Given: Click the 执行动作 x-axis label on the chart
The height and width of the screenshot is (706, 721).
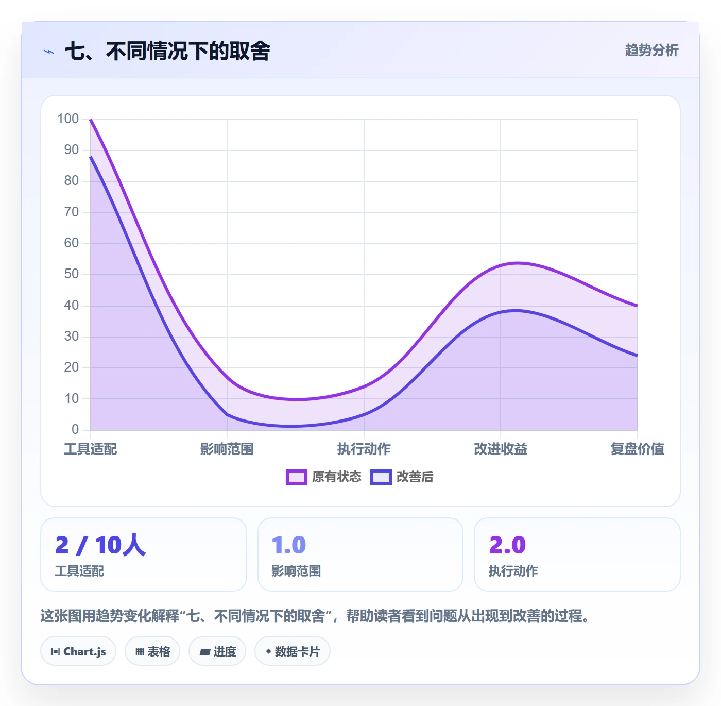Looking at the screenshot, I should (x=364, y=449).
